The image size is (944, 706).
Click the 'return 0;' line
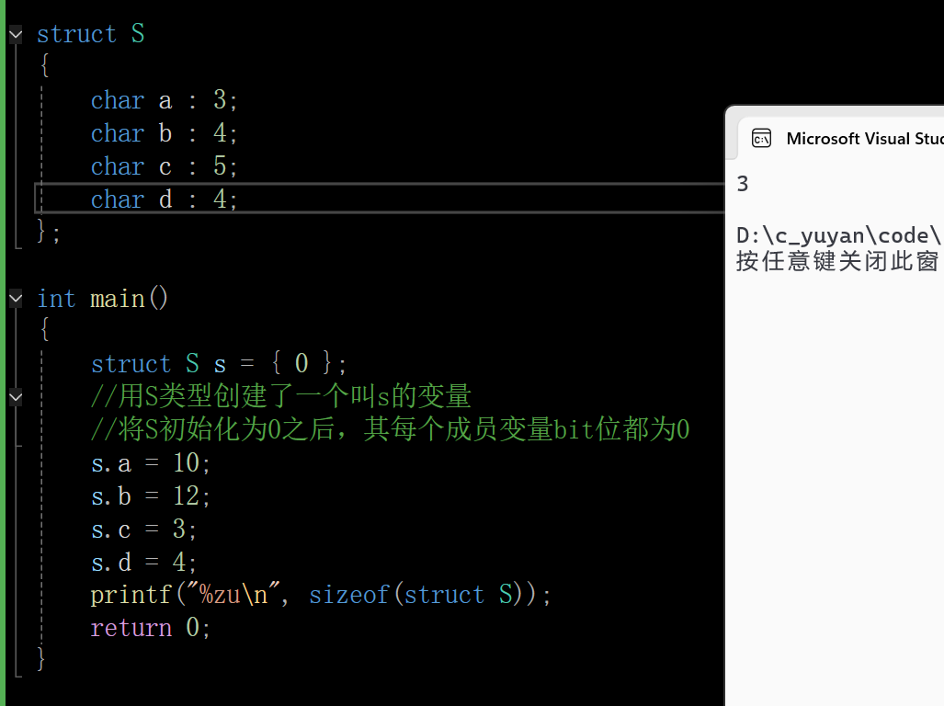(151, 629)
